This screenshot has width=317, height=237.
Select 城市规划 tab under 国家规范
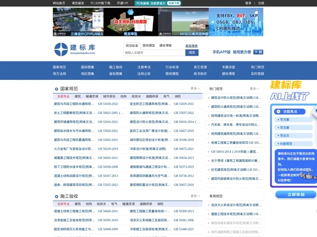(109, 97)
